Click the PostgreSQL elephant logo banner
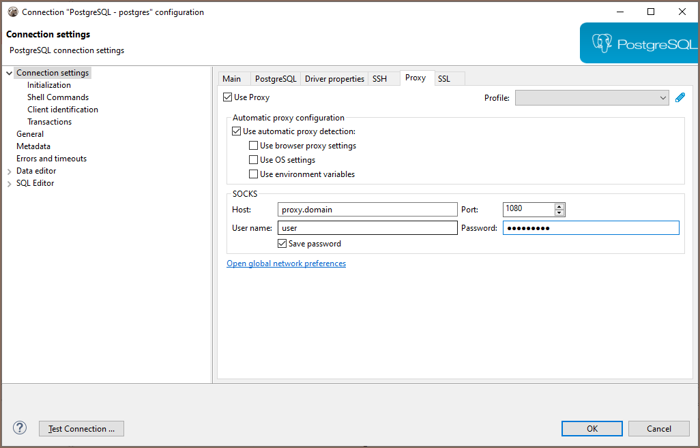This screenshot has width=700, height=448. 639,43
